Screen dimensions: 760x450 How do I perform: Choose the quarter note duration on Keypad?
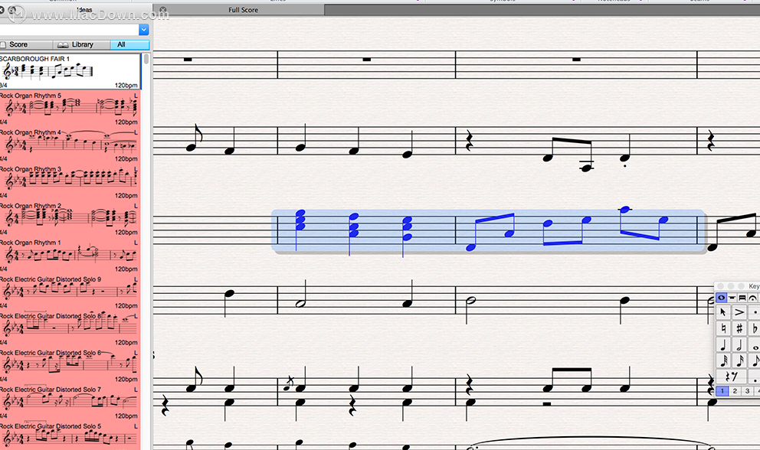pos(723,345)
